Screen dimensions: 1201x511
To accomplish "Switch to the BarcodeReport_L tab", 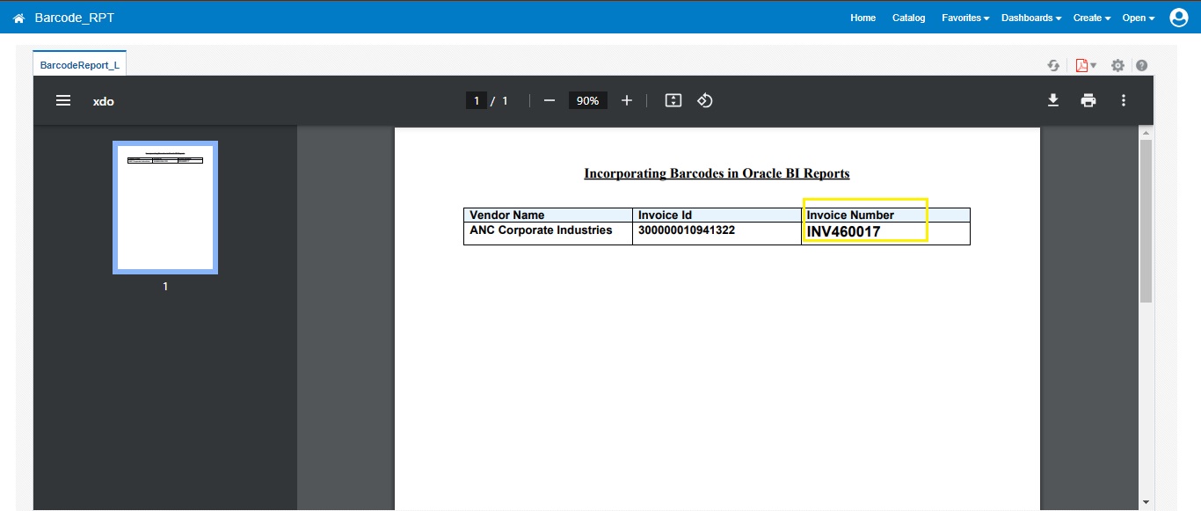I will coord(79,63).
